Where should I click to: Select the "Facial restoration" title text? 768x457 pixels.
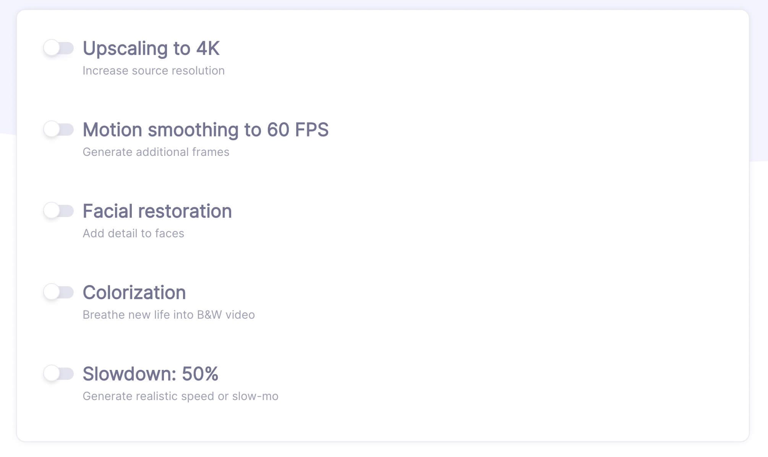point(157,211)
